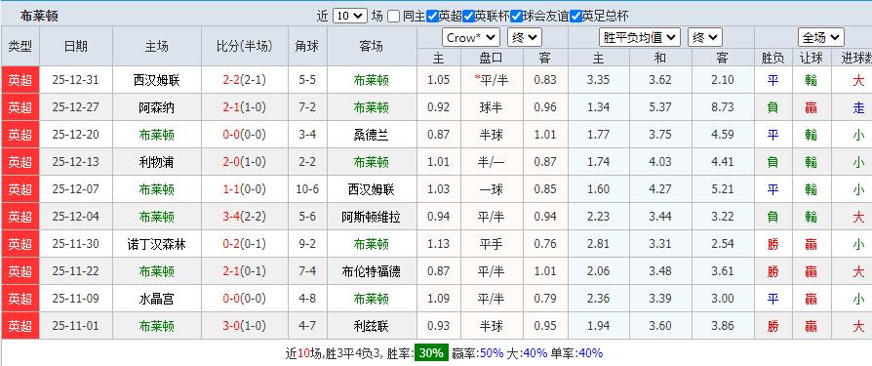Click the 水晶宫 team link
The height and width of the screenshot is (366, 872).
click(156, 299)
